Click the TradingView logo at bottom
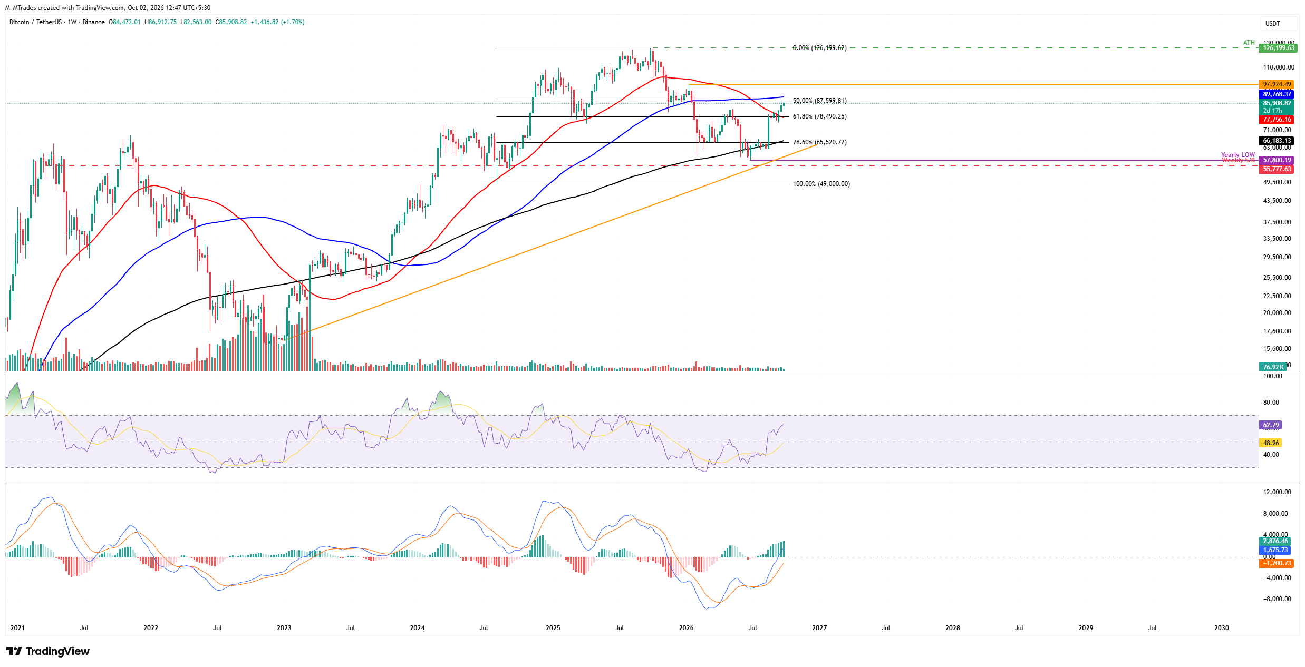 (48, 651)
